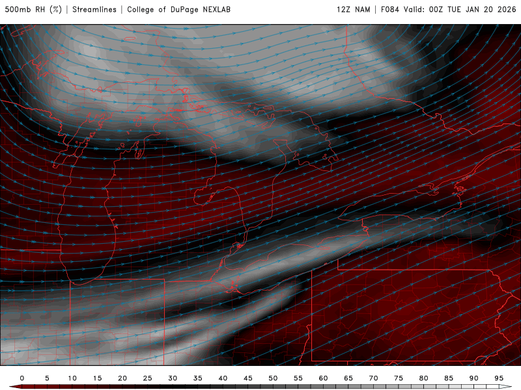Click the 60 value on the color scale
This screenshot has height=390, width=521.
(x=323, y=378)
